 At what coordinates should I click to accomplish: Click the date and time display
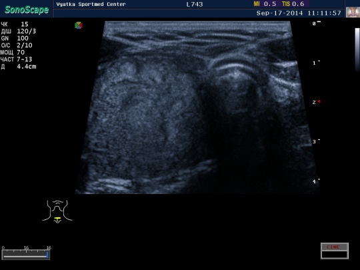click(x=299, y=13)
